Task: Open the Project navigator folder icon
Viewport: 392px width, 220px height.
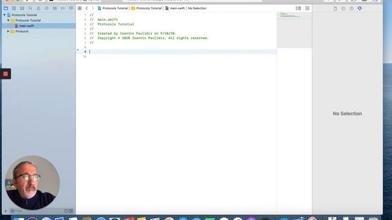Action: [6, 8]
